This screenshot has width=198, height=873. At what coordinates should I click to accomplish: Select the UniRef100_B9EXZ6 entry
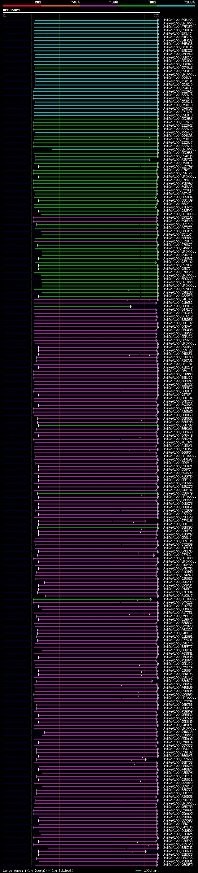pyautogui.click(x=178, y=50)
